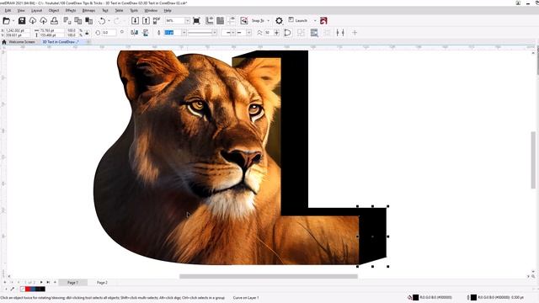Click the Mirror vertically icon
Screen dimensions: 539x303
pyautogui.click(x=146, y=33)
